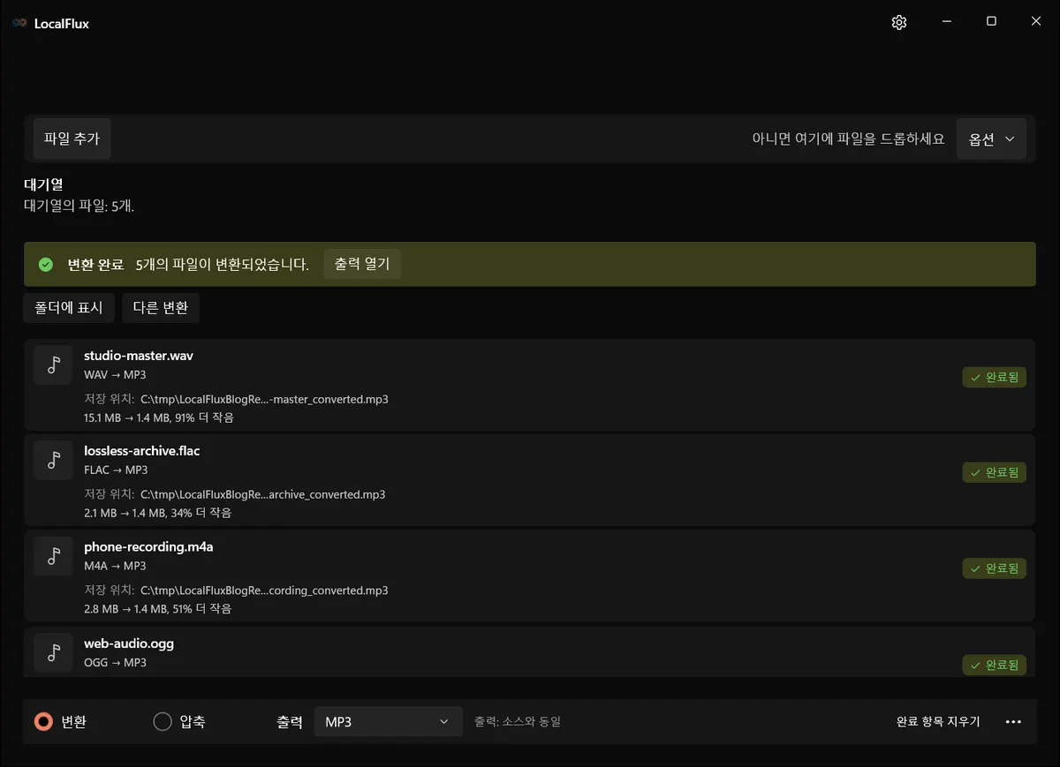Click the file name lossless-archive.flac
1060x767 pixels.
coord(142,451)
